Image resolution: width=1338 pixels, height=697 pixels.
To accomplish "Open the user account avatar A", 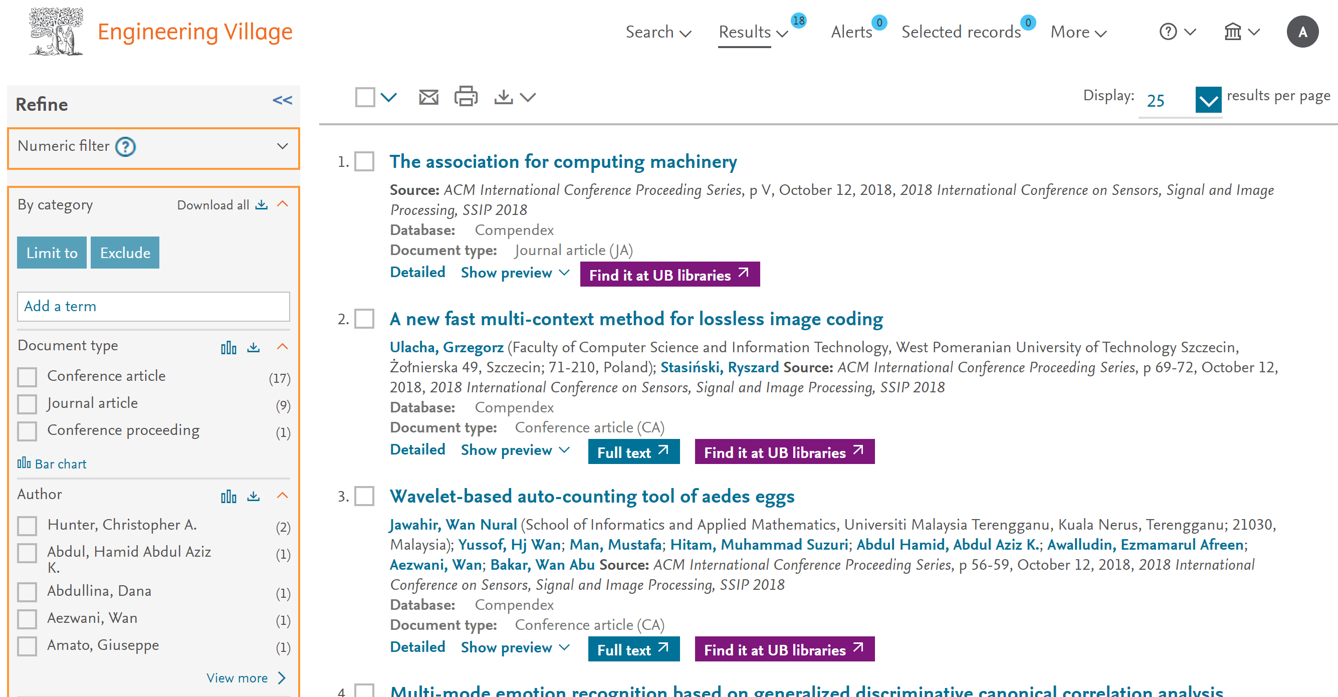I will pos(1302,32).
